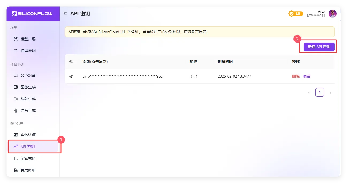347x183 pixels.
Task: Click 编辑 link for 南寻 key
Action: 307,76
